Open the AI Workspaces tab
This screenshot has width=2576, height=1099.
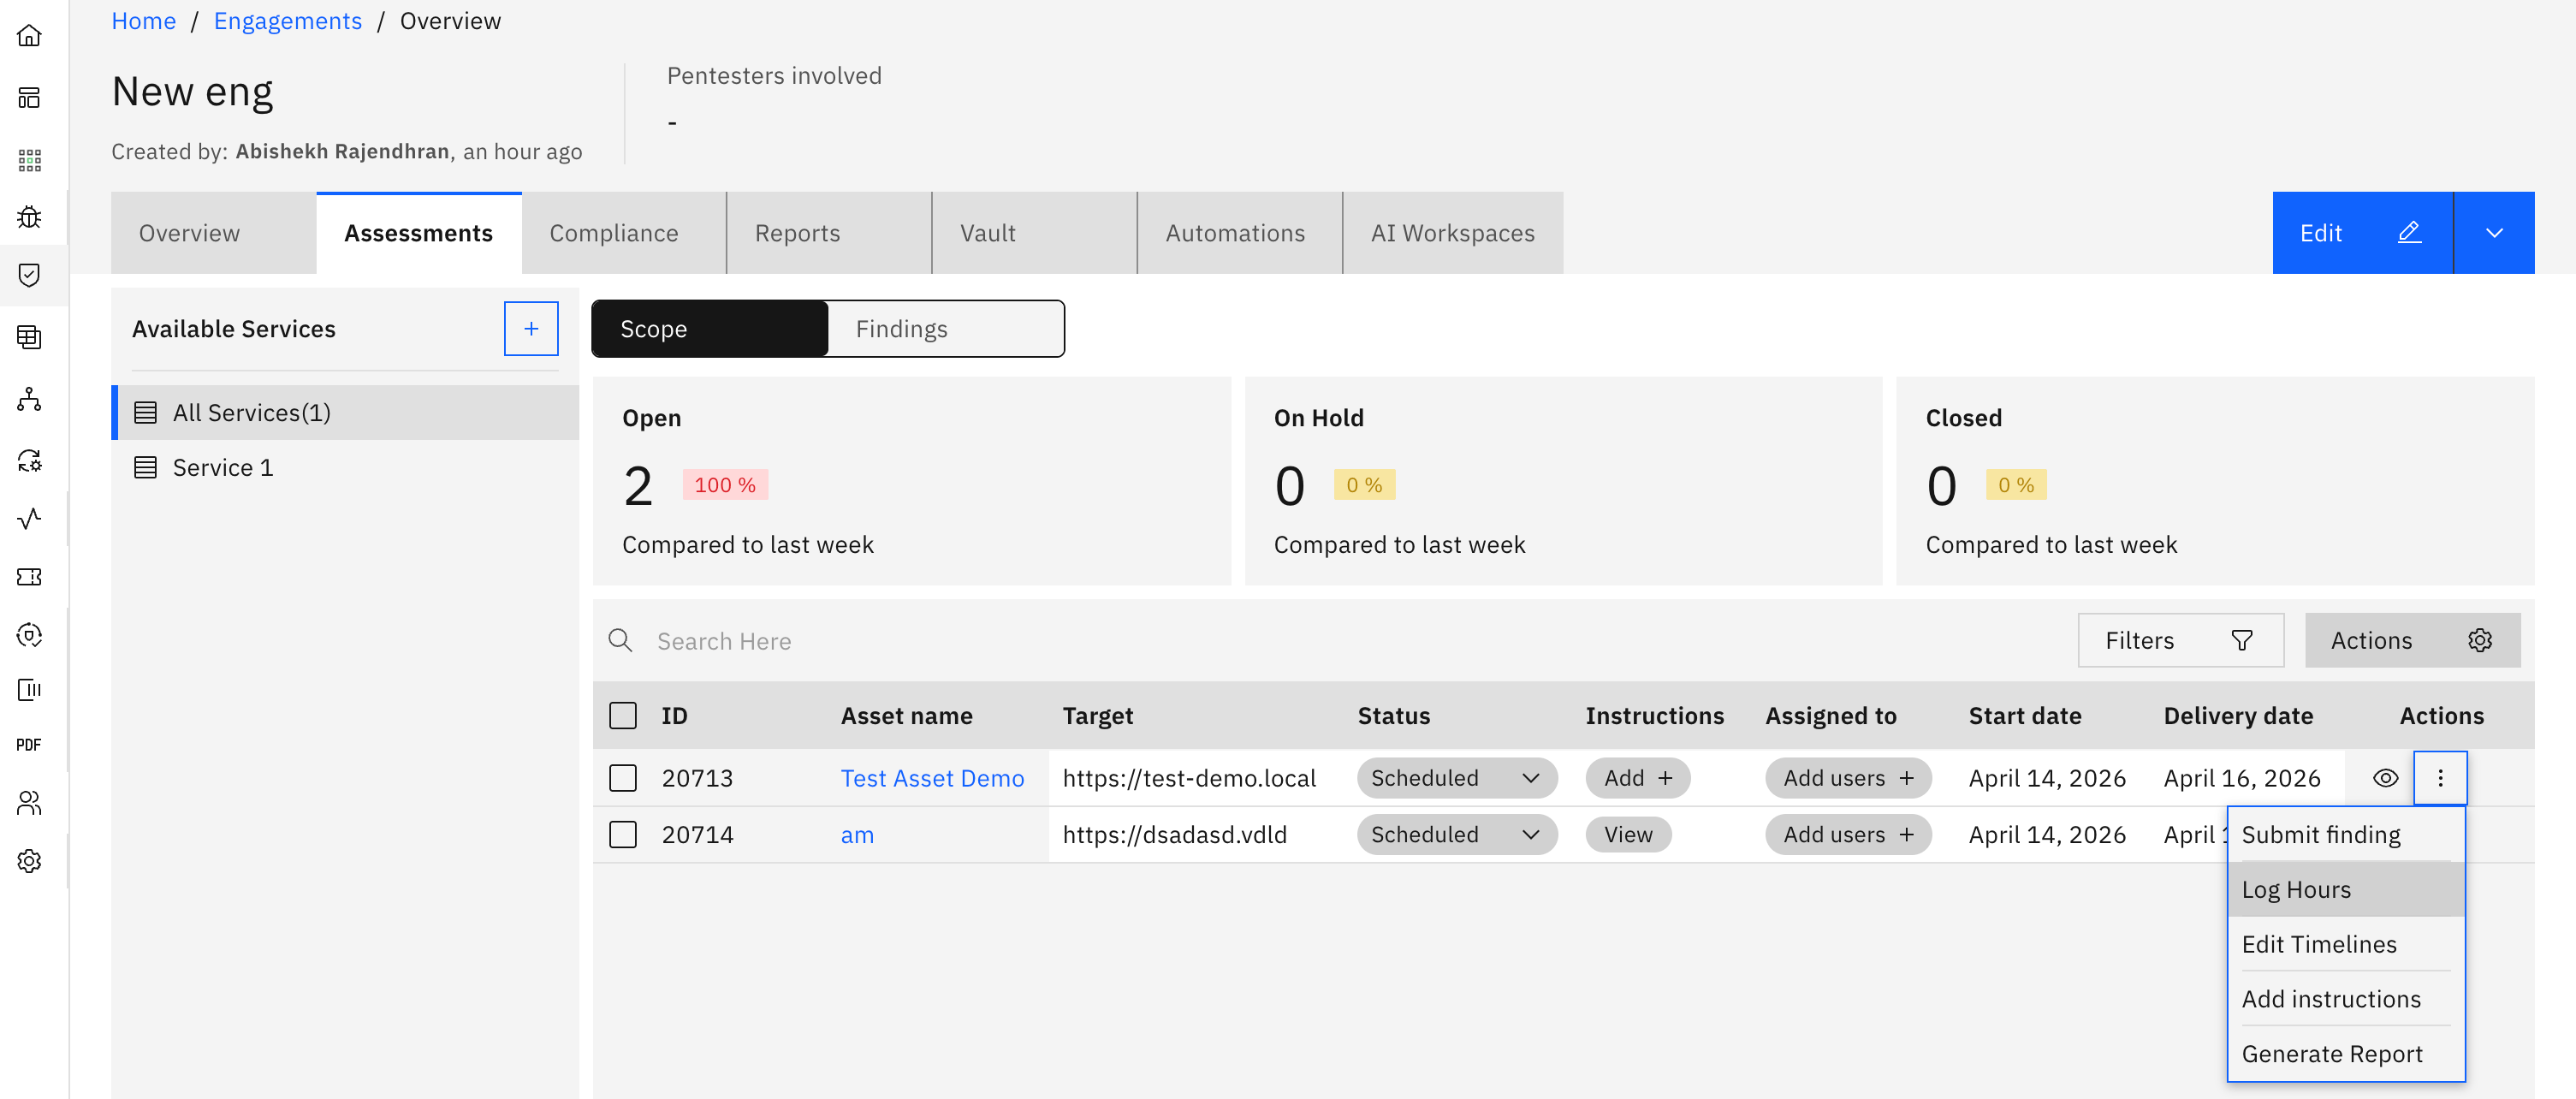[1453, 233]
